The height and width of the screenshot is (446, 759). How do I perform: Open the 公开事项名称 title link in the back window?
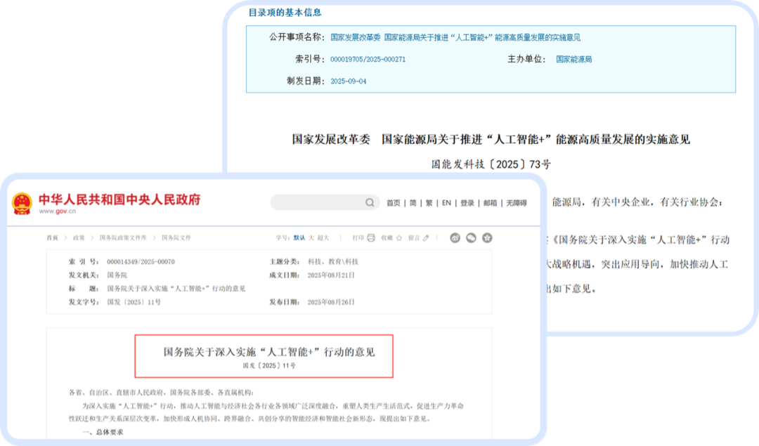(x=455, y=37)
